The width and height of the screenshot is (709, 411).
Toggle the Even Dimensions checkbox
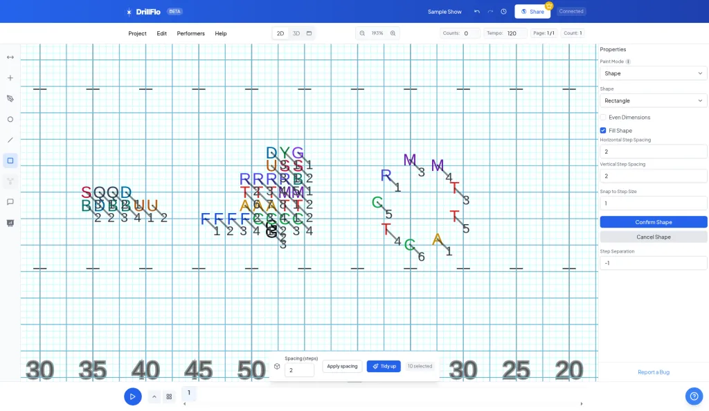603,118
